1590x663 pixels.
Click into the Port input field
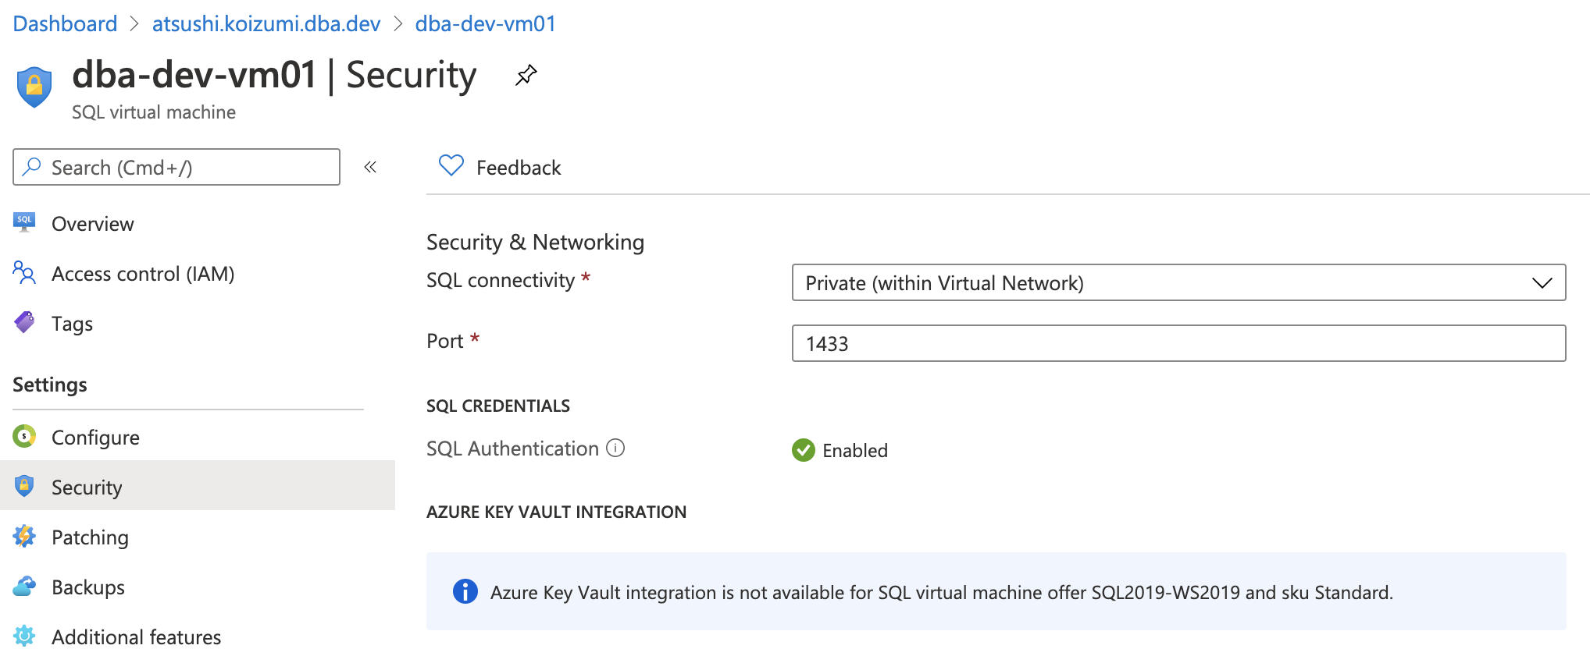coord(1178,343)
